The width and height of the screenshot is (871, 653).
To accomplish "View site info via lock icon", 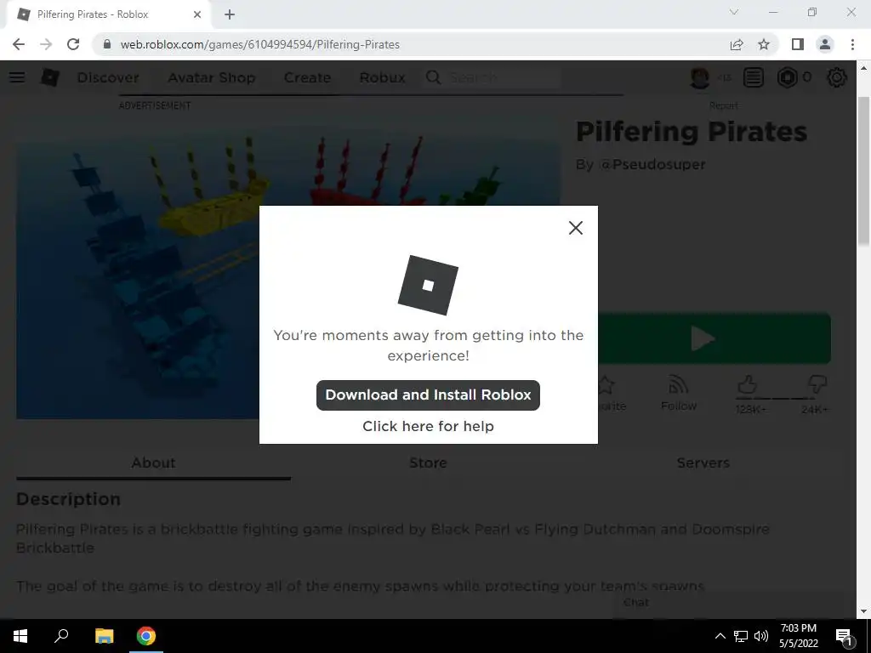I will click(x=106, y=44).
